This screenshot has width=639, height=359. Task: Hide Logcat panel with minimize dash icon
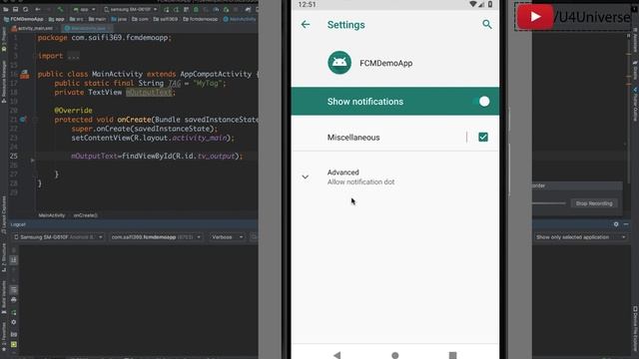coord(626,224)
